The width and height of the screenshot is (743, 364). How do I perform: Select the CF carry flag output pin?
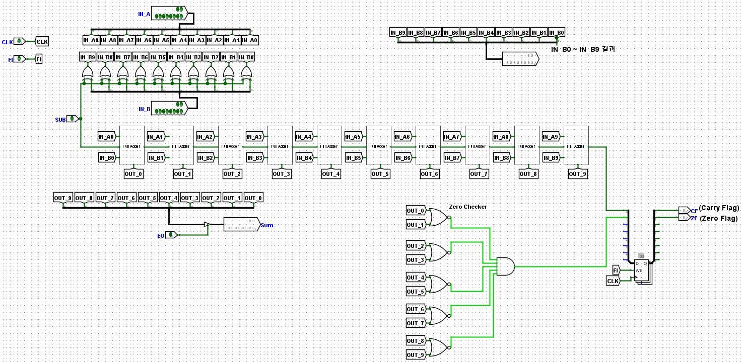pyautogui.click(x=685, y=210)
